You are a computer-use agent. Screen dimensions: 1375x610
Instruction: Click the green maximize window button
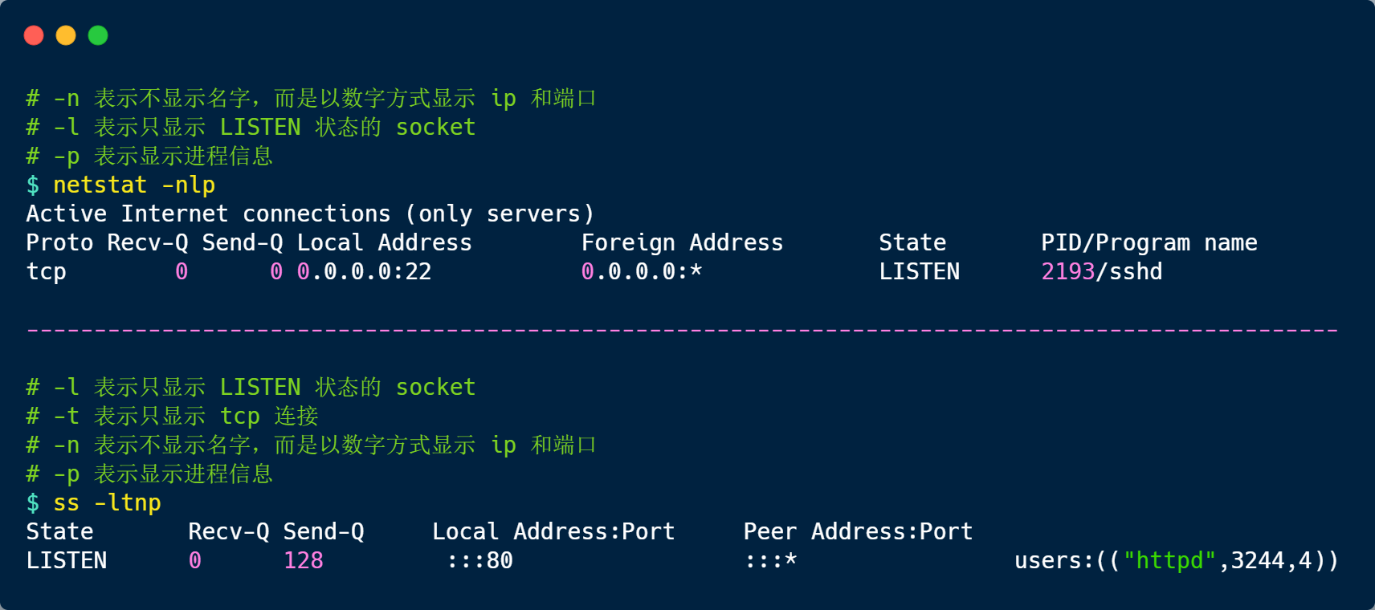point(98,35)
